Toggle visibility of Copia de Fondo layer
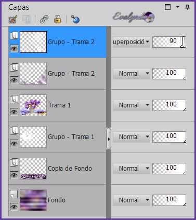196x220 pixels. [x=14, y=175]
